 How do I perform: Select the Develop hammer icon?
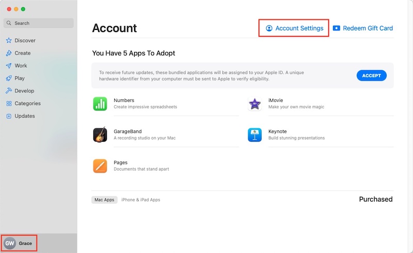coord(9,91)
